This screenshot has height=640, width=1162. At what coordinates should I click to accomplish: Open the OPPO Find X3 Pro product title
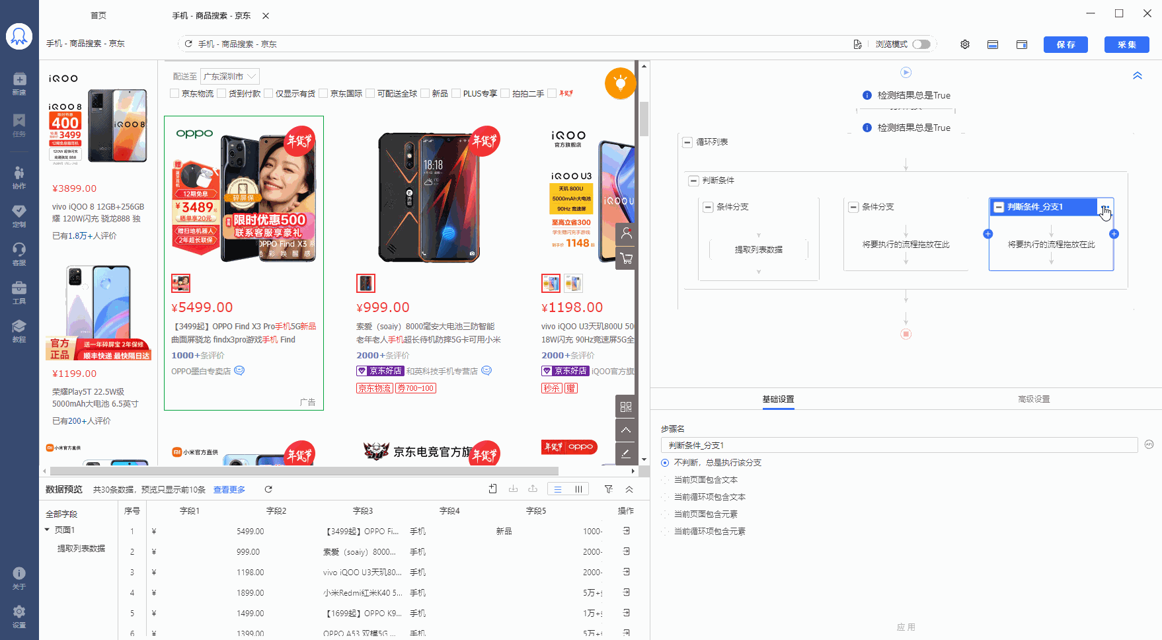[x=243, y=333]
